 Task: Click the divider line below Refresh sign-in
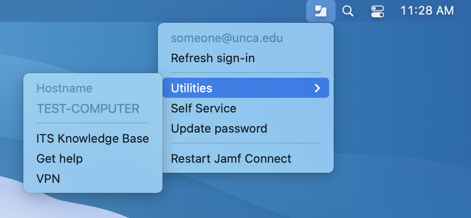246,73
